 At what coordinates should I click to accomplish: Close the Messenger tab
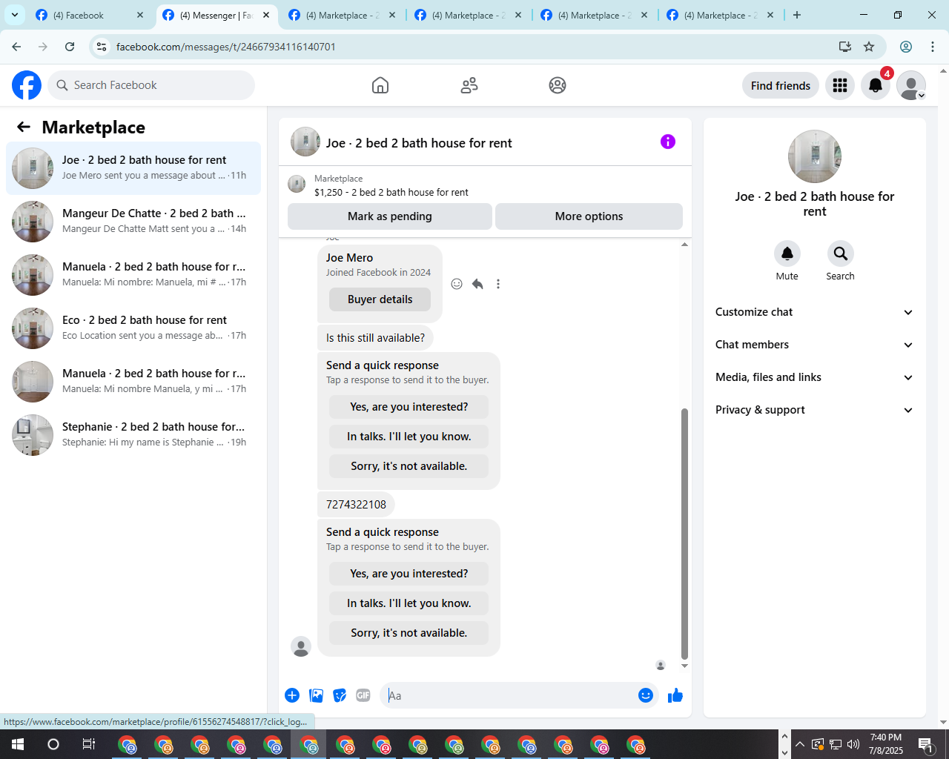click(x=266, y=15)
